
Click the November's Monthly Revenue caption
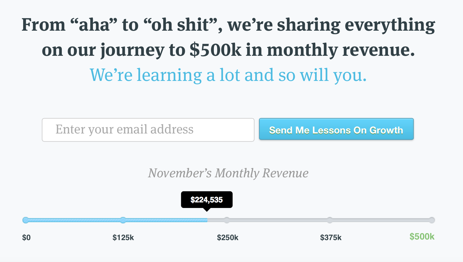[228, 173]
